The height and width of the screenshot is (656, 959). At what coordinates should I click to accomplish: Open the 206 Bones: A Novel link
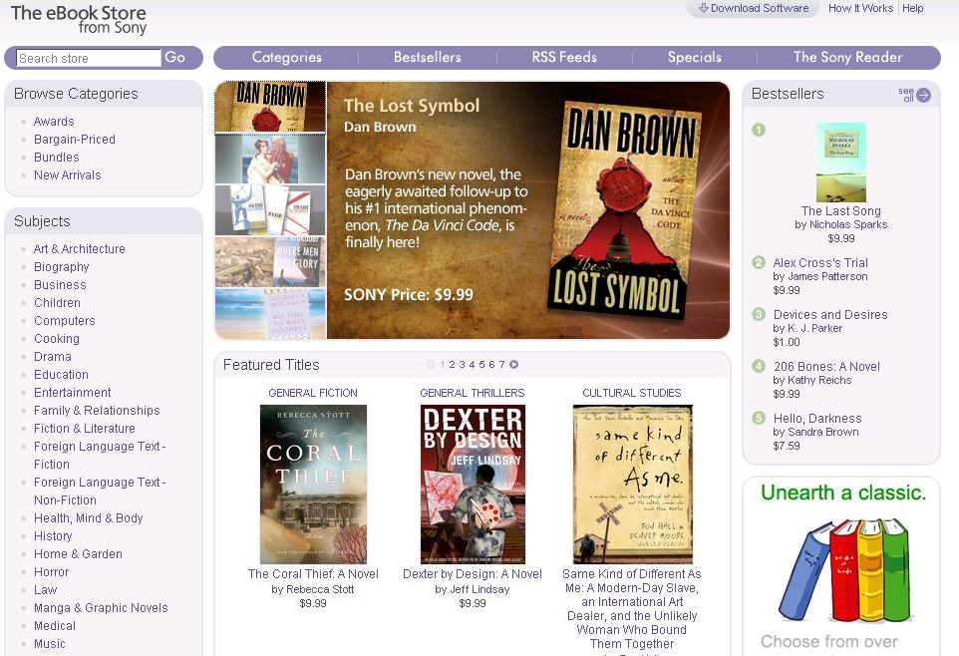point(826,367)
